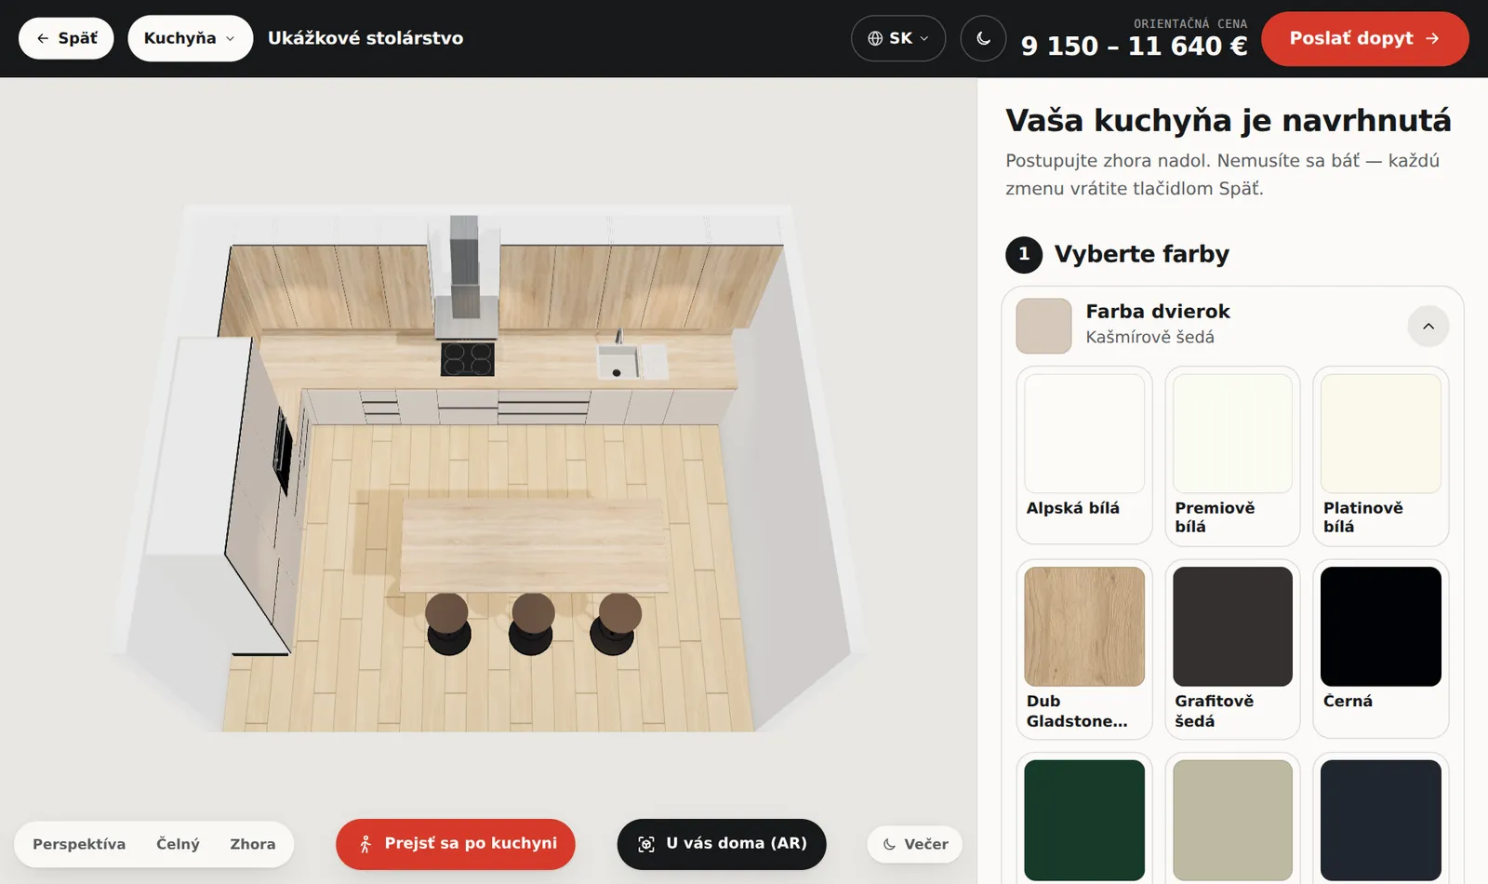Image resolution: width=1488 pixels, height=884 pixels.
Task: Toggle dark mode with the moon icon button
Action: [983, 38]
